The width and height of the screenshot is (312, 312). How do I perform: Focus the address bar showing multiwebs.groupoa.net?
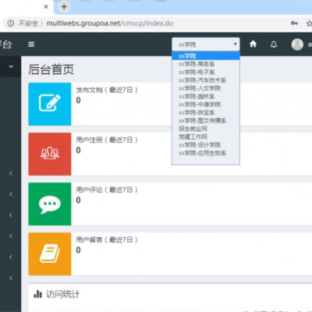coord(110,23)
